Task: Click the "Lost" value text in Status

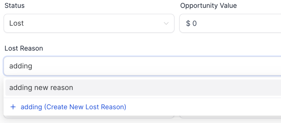Action: [x=16, y=23]
